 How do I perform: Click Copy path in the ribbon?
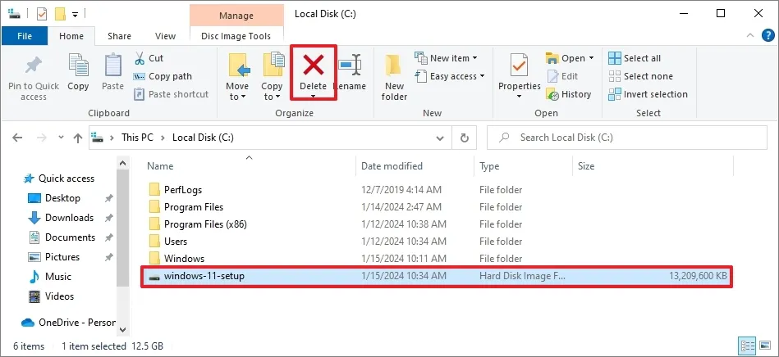(x=163, y=76)
